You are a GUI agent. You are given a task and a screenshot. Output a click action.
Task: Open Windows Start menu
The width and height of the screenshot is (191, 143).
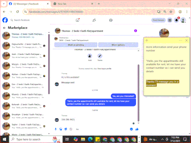pyautogui.click(x=5, y=139)
